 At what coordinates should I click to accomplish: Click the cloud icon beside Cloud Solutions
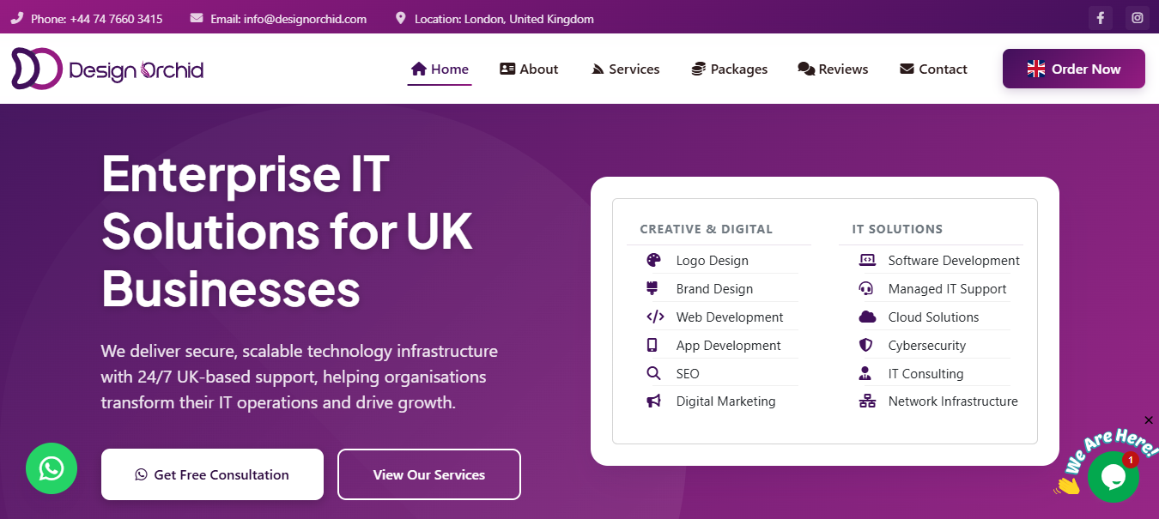[867, 317]
